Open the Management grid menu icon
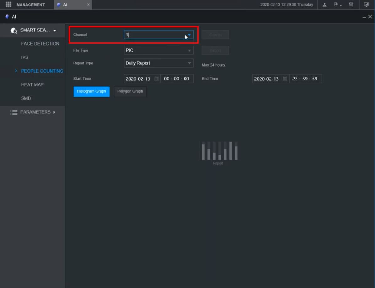The height and width of the screenshot is (288, 375). pos(8,4)
